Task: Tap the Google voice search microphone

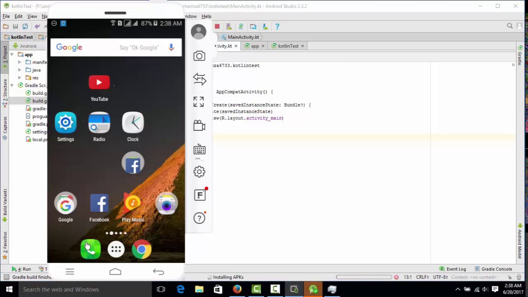Action: click(171, 47)
